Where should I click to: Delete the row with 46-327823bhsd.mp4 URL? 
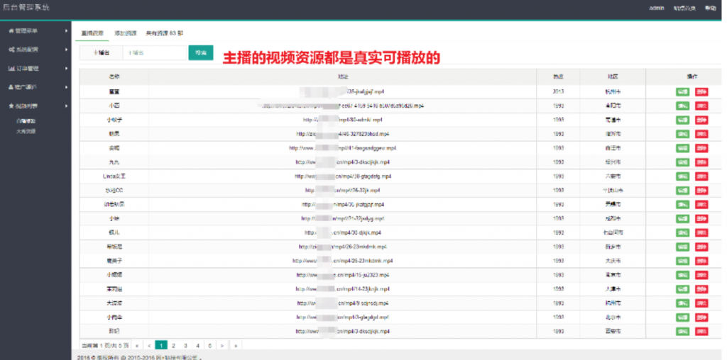tap(701, 134)
